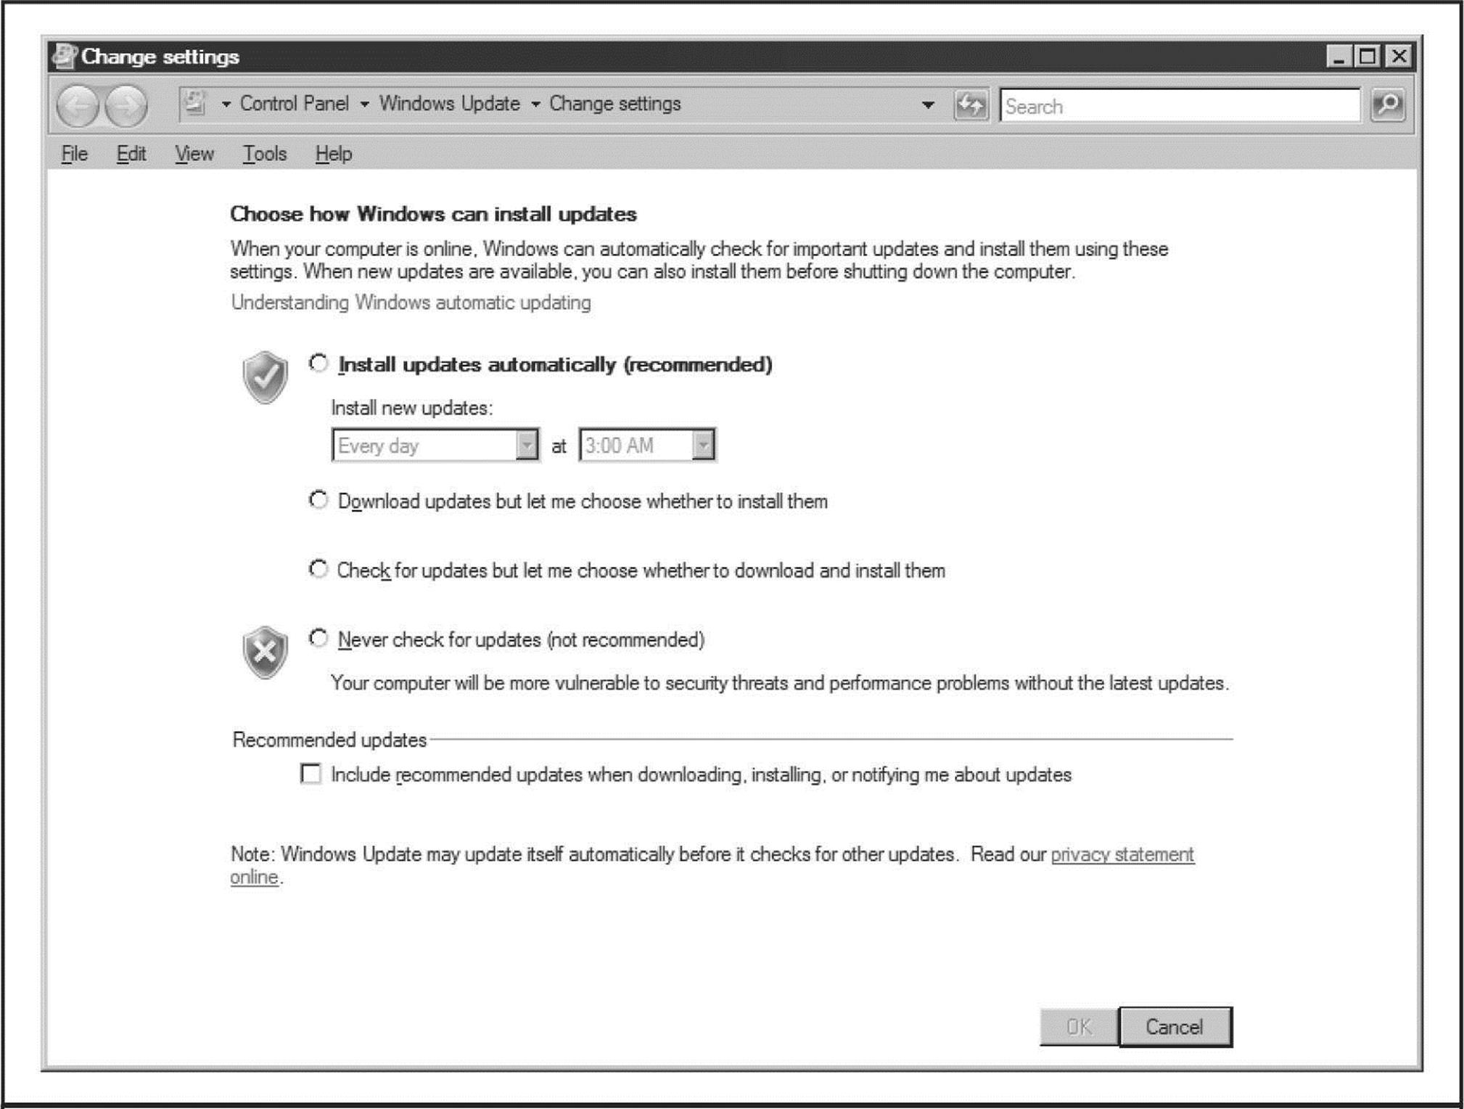Click the Forward navigation arrow button
The width and height of the screenshot is (1464, 1109).
point(126,106)
